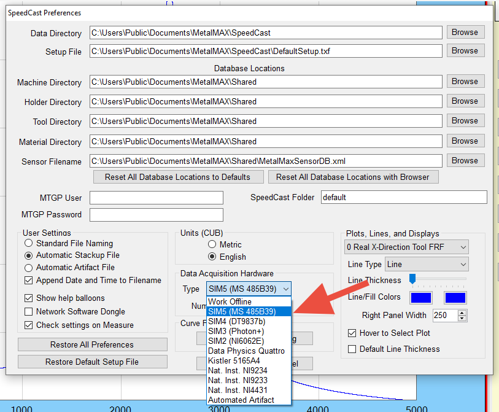Browse for the Material Directory
The width and height of the screenshot is (499, 412).
tap(465, 141)
